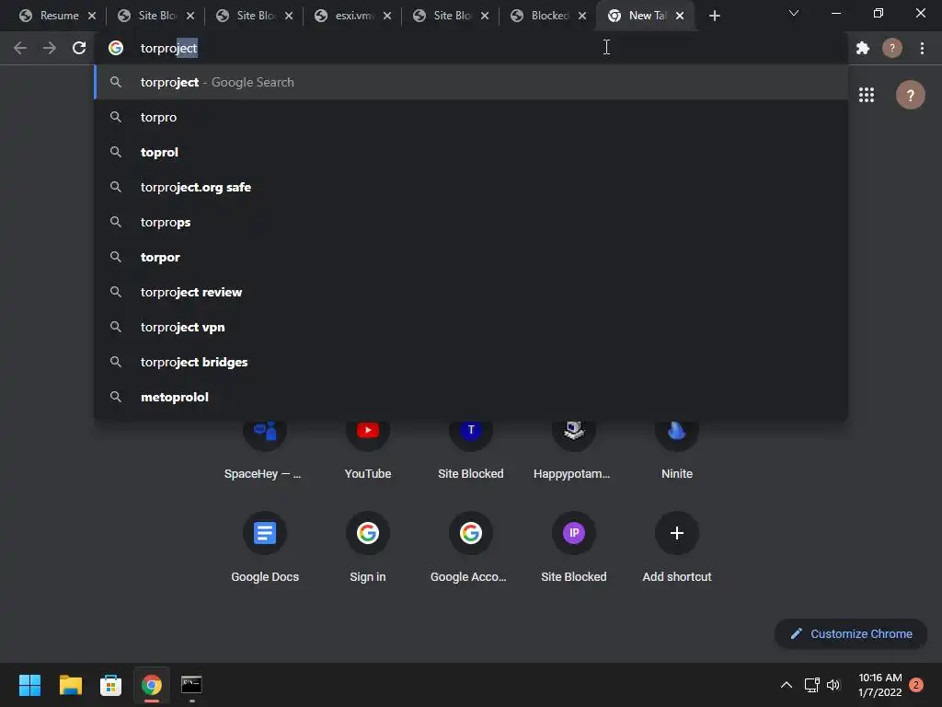Viewport: 942px width, 707px height.
Task: Select 'torproject review' suggestion
Action: point(471,292)
